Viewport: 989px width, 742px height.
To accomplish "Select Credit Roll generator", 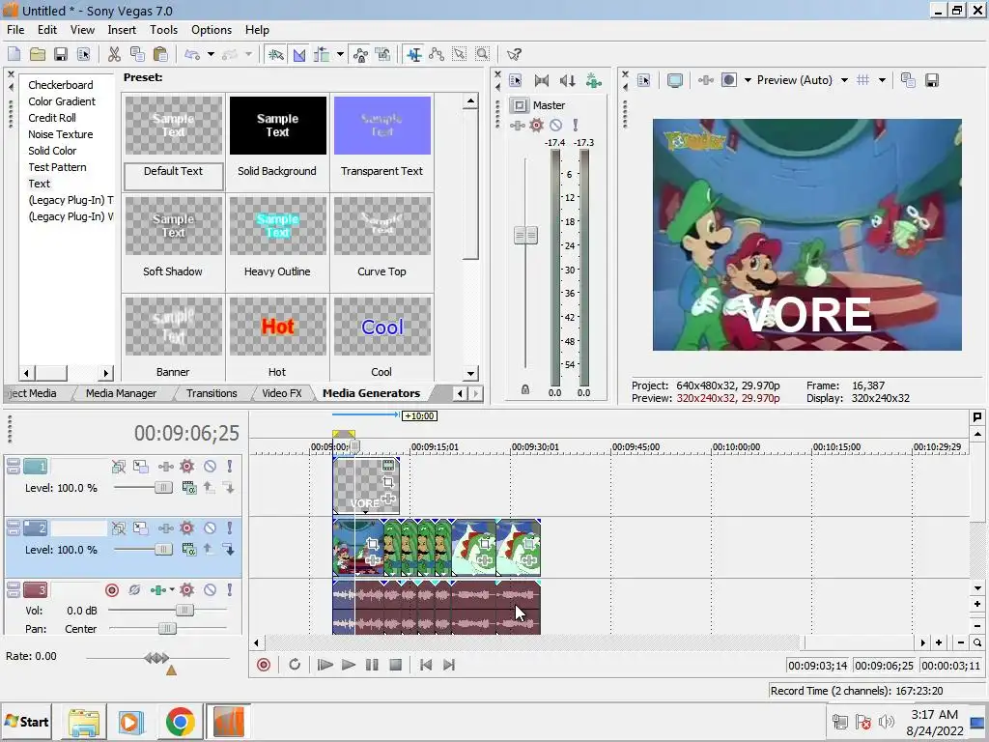I will [x=52, y=118].
